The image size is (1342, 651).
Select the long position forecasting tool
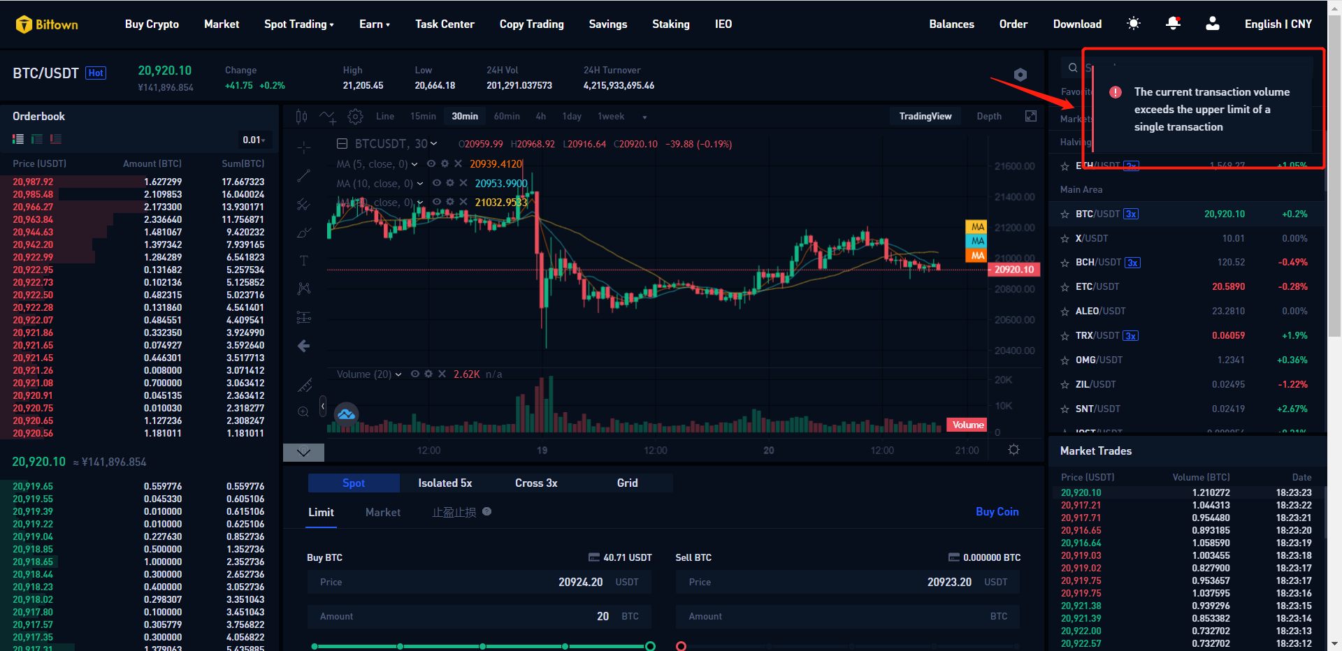point(303,318)
